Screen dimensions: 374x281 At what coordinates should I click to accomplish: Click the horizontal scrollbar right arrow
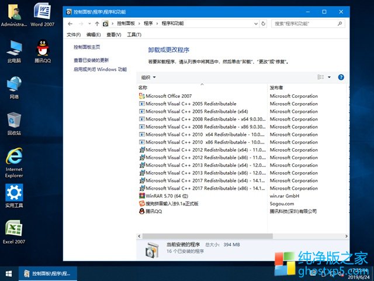[347, 236]
